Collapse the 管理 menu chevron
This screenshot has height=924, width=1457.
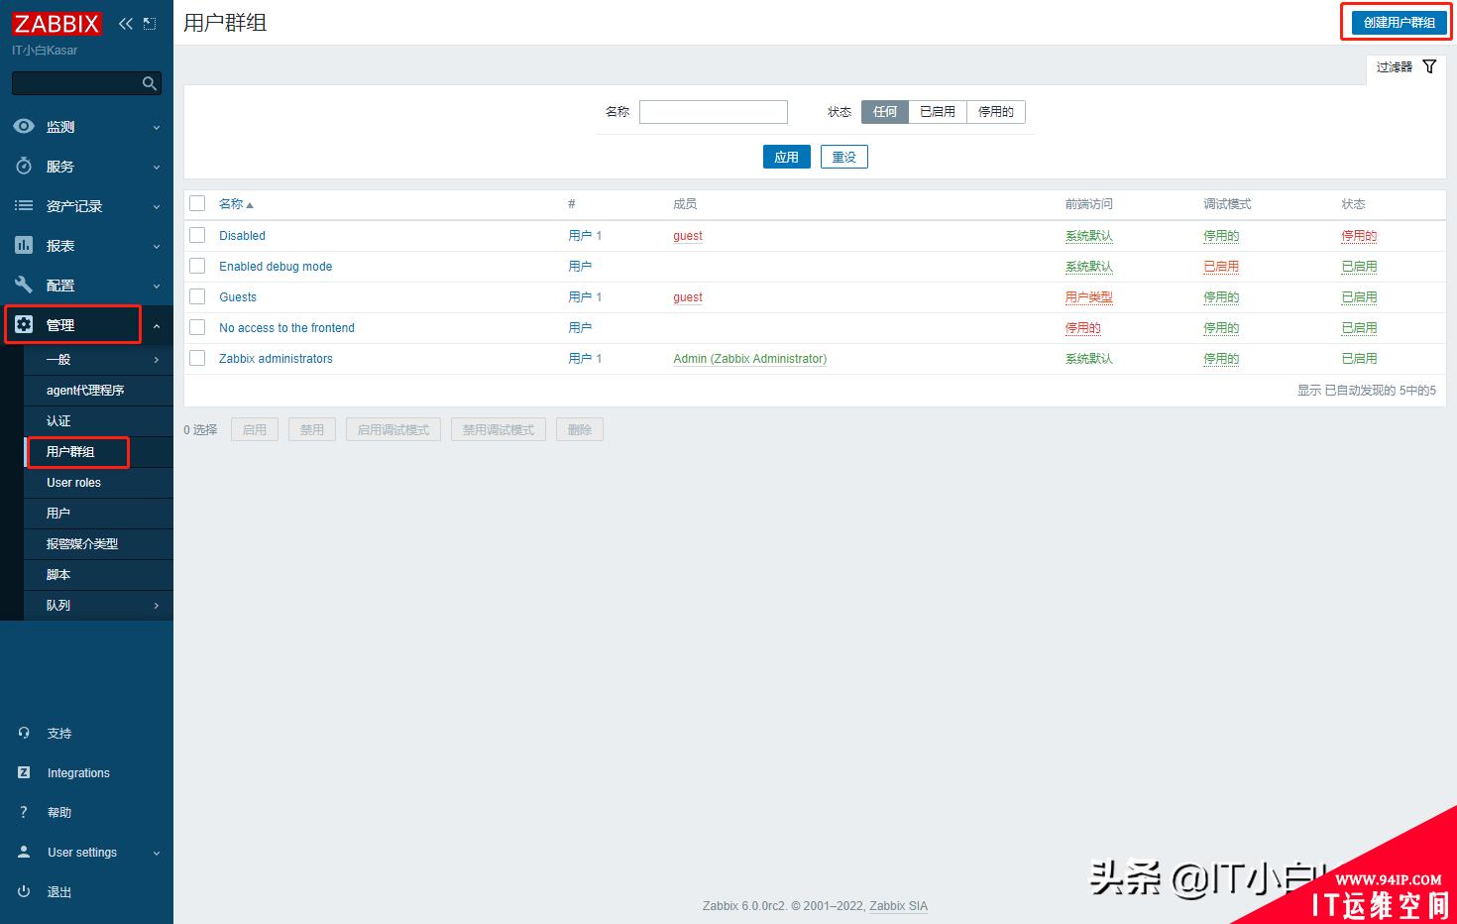point(157,326)
